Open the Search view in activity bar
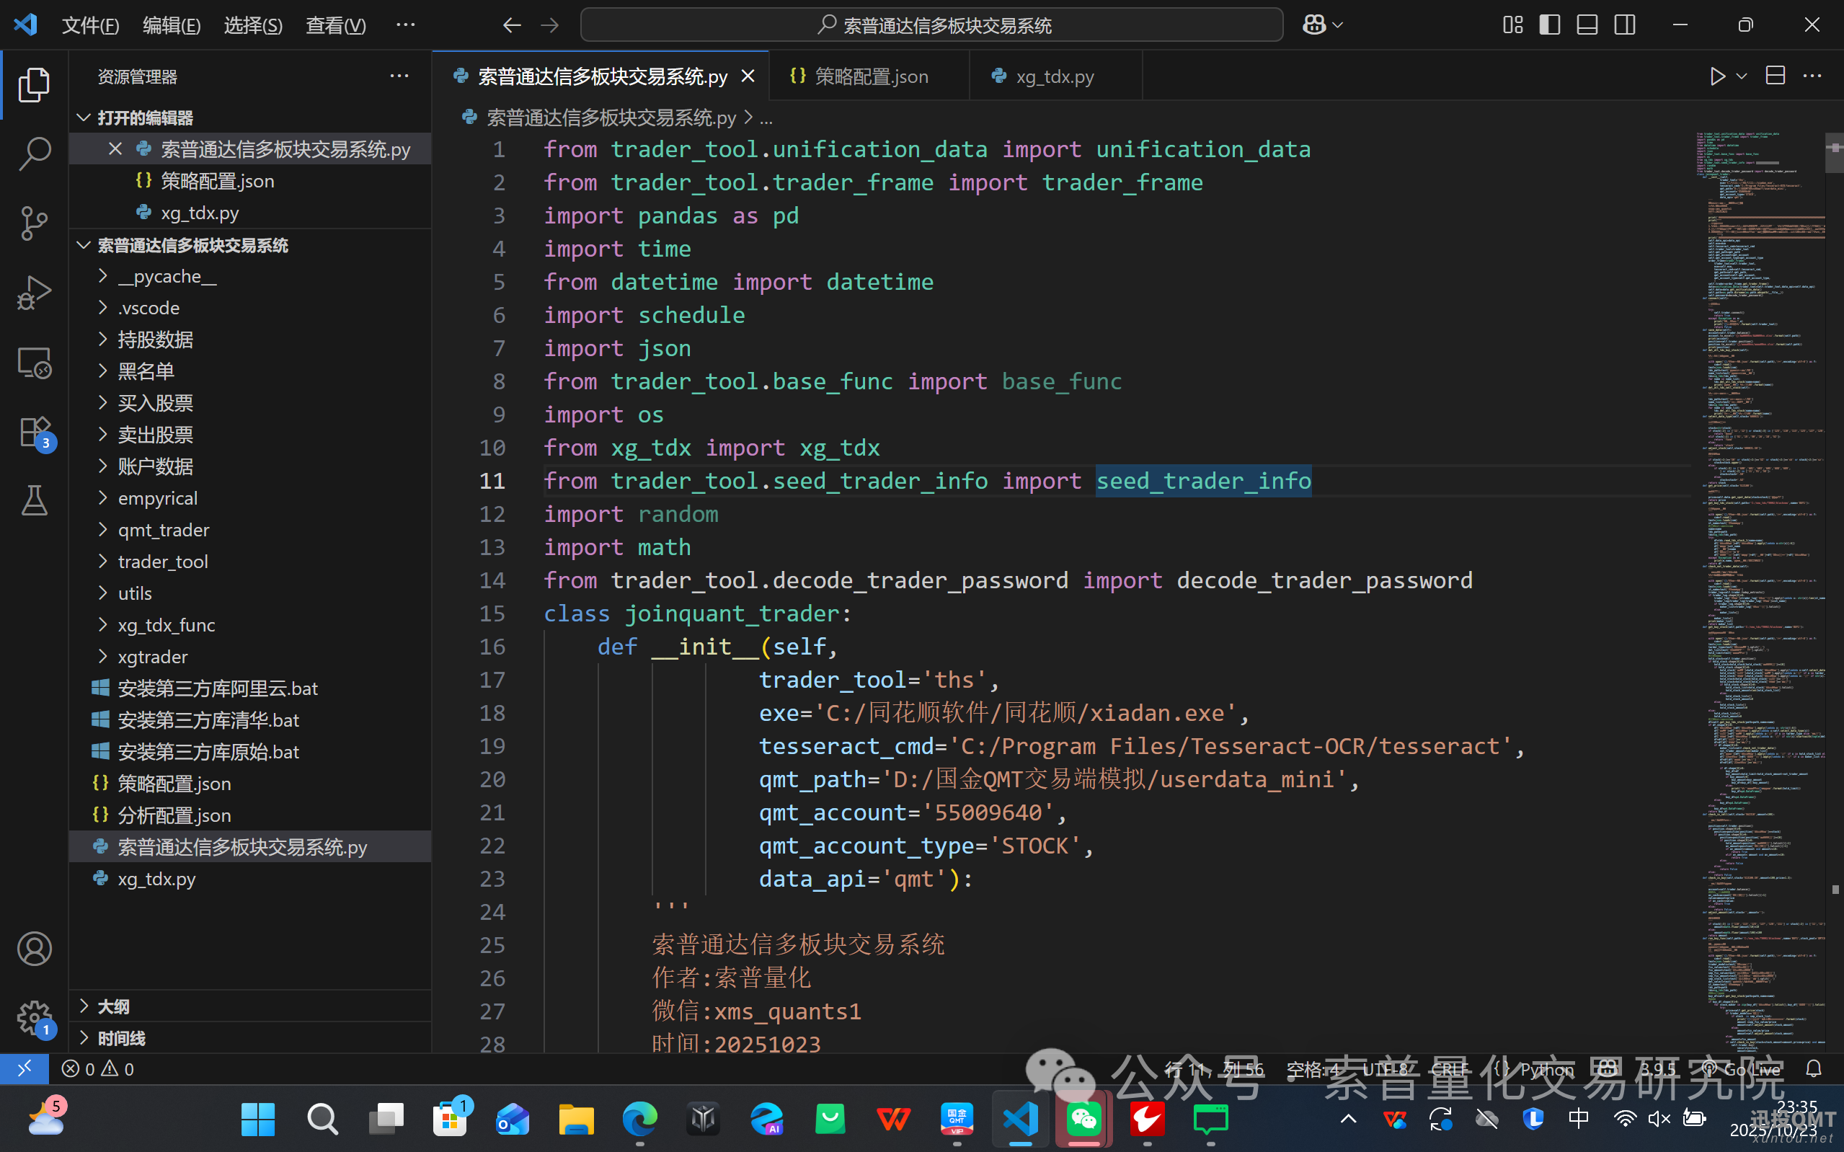 (35, 154)
